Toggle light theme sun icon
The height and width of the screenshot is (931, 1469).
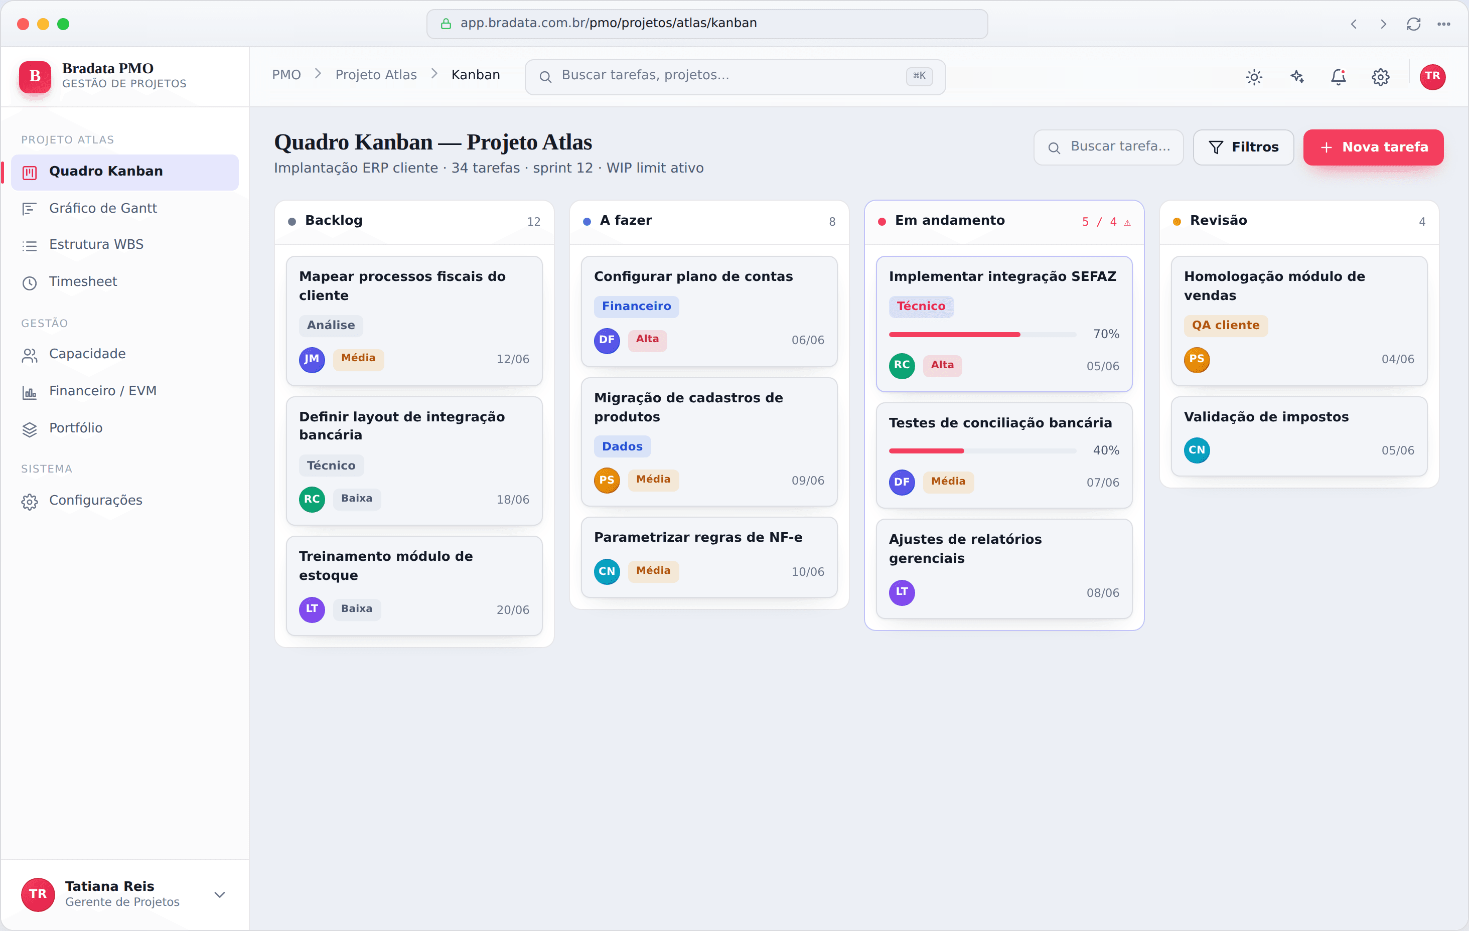coord(1254,77)
